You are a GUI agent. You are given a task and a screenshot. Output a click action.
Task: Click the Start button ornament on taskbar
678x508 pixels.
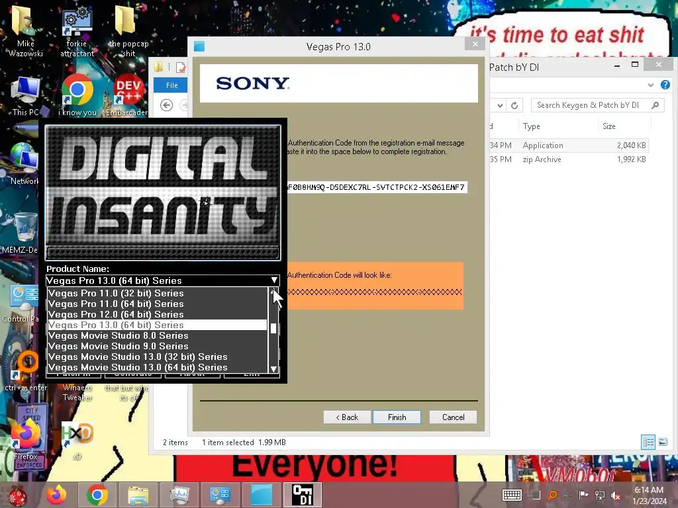[17, 495]
